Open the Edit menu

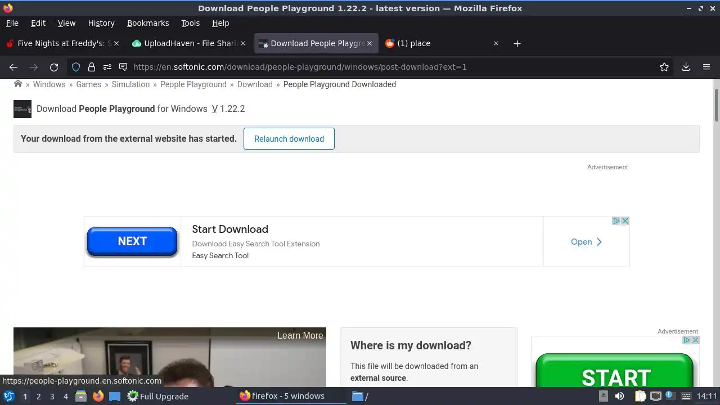tap(38, 23)
